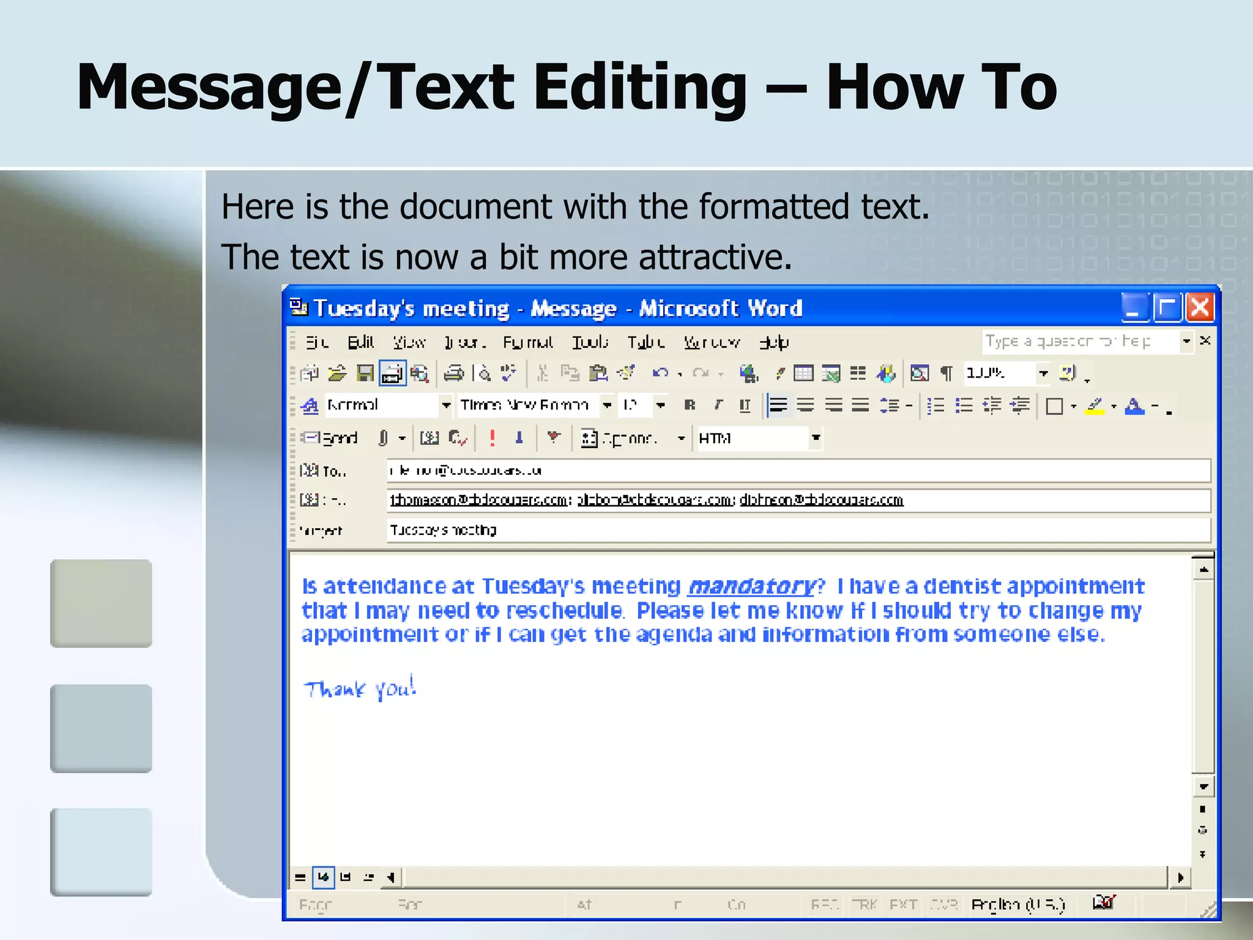The width and height of the screenshot is (1253, 940).
Task: Click the Insert Table icon
Action: (803, 373)
